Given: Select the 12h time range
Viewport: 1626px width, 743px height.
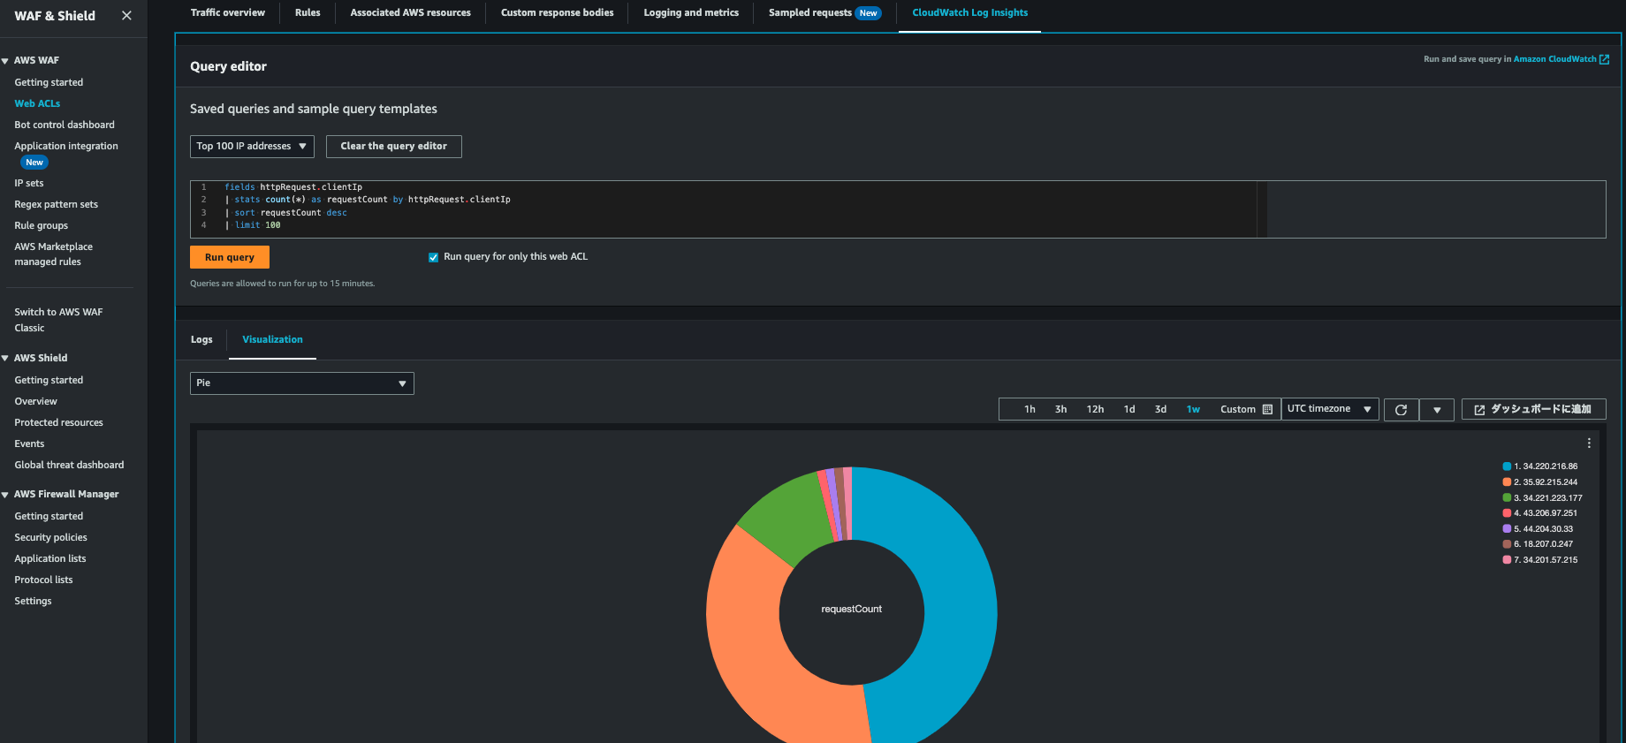Looking at the screenshot, I should 1095,410.
